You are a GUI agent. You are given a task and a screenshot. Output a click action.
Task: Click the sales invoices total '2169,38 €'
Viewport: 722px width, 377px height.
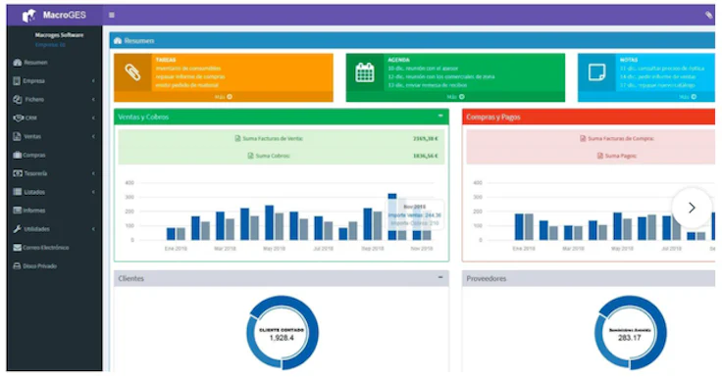(x=426, y=138)
